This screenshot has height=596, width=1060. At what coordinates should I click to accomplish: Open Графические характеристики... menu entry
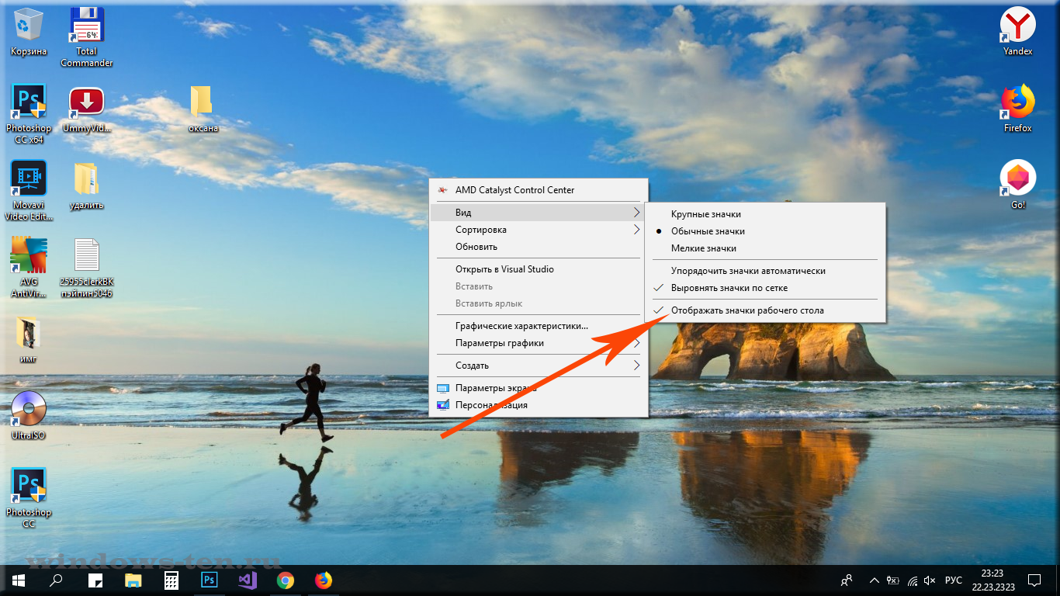[x=539, y=326]
